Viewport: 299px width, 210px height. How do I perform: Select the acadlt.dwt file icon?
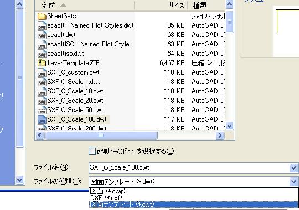tap(42, 35)
